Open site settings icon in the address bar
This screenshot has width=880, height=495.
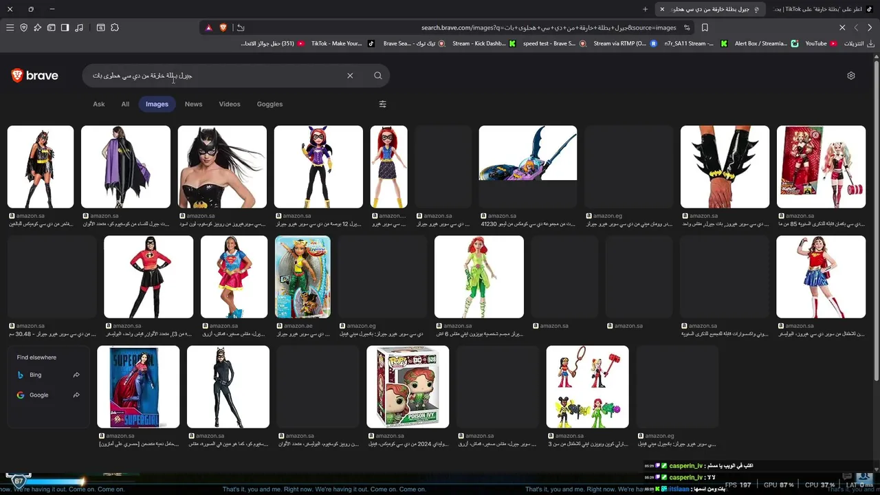[687, 27]
